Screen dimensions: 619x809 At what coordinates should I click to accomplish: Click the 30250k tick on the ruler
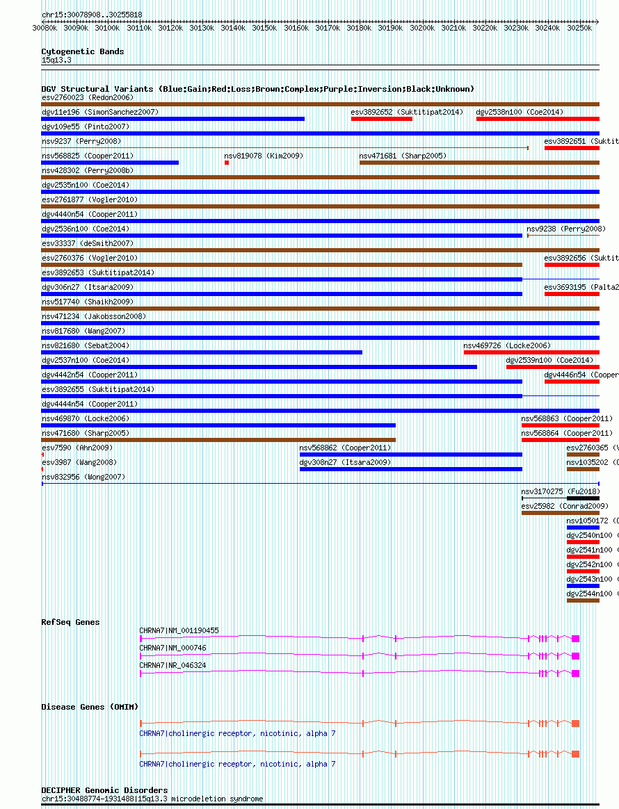(x=579, y=28)
